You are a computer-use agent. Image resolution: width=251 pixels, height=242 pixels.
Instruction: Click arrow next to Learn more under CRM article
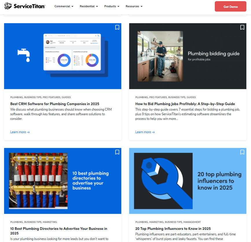(x=28, y=132)
